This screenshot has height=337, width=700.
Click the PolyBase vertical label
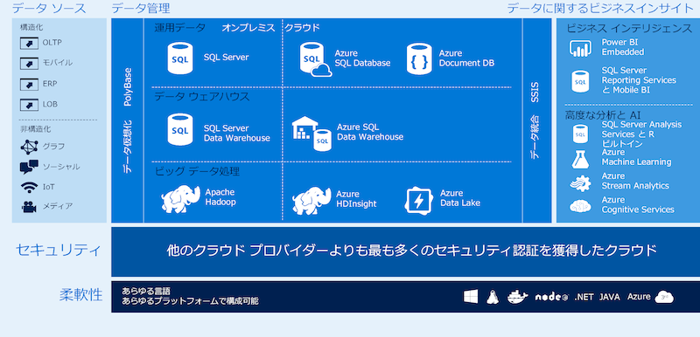(x=128, y=86)
